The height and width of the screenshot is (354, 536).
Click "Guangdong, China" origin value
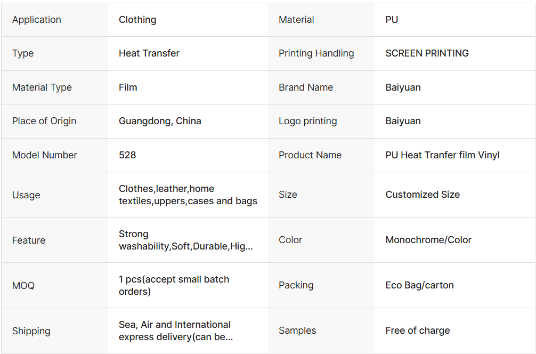pyautogui.click(x=160, y=121)
